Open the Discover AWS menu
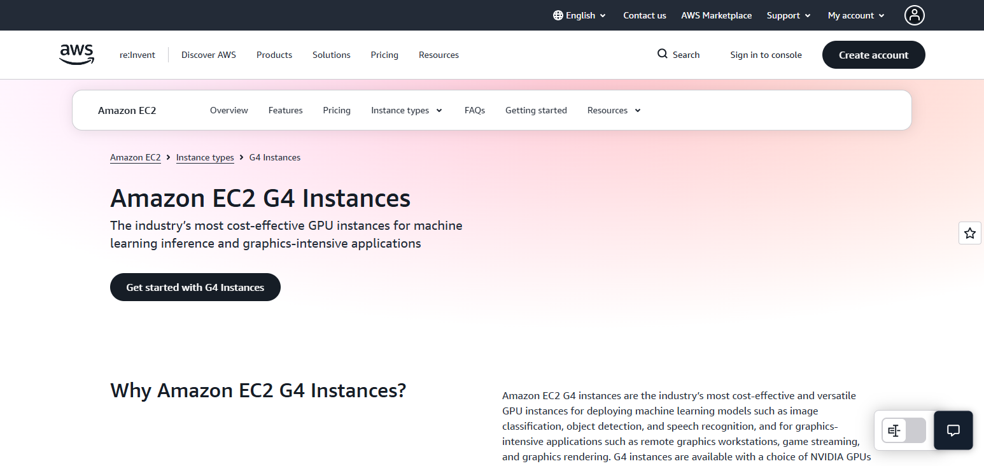 click(209, 55)
